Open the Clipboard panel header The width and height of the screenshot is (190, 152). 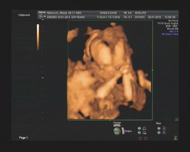(24, 15)
